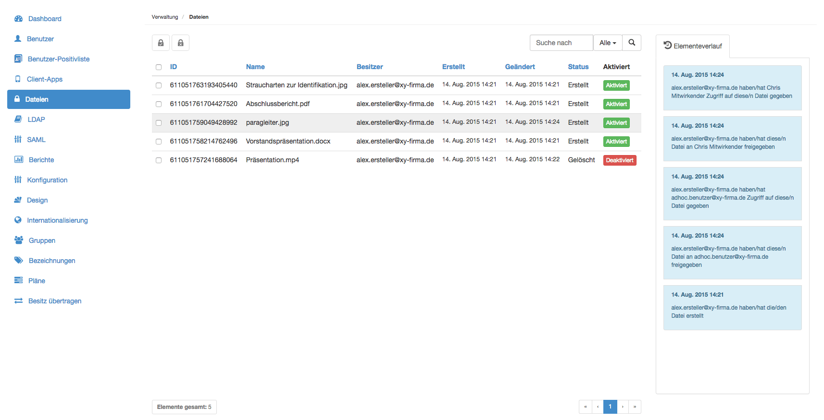
Task: Click the SAML sliders icon
Action: click(x=18, y=139)
